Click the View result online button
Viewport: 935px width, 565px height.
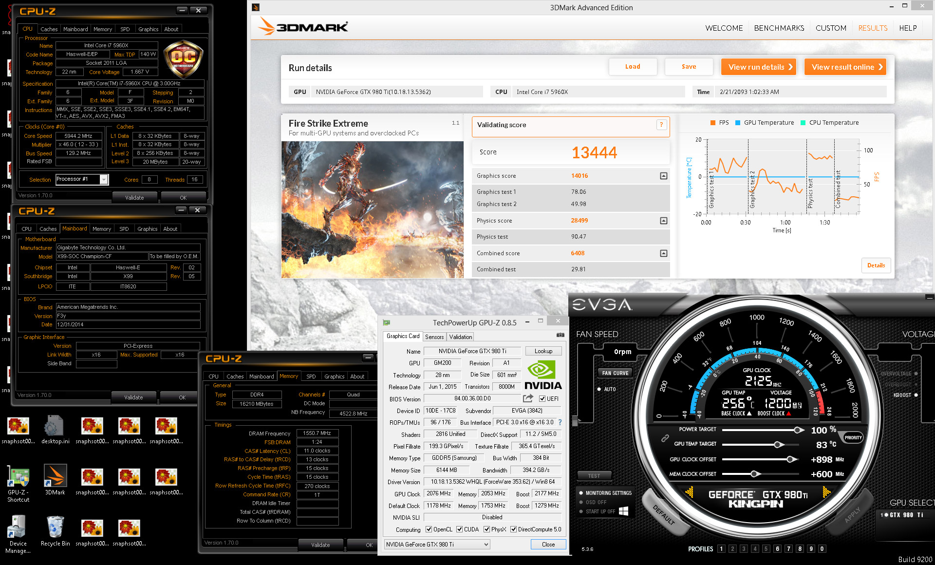(x=845, y=67)
